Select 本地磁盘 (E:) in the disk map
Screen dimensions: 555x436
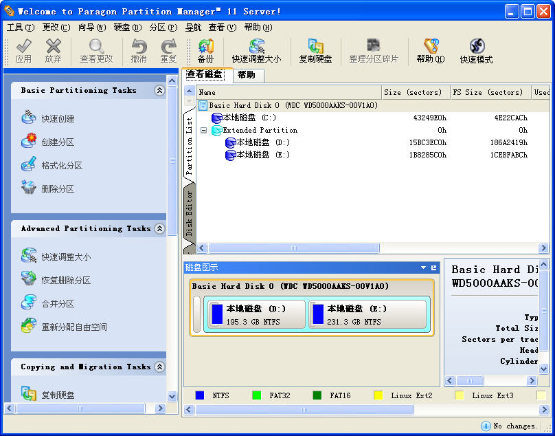point(368,315)
